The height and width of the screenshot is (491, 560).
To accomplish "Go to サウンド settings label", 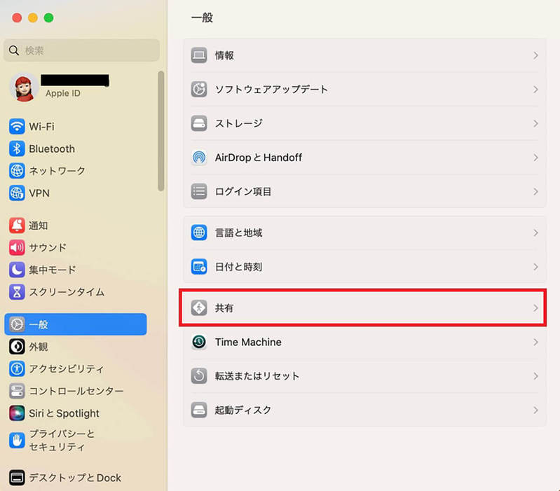I will click(48, 248).
